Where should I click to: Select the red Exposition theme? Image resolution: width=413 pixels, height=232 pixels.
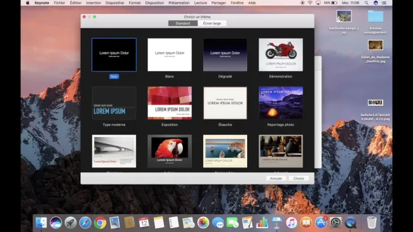(170, 103)
